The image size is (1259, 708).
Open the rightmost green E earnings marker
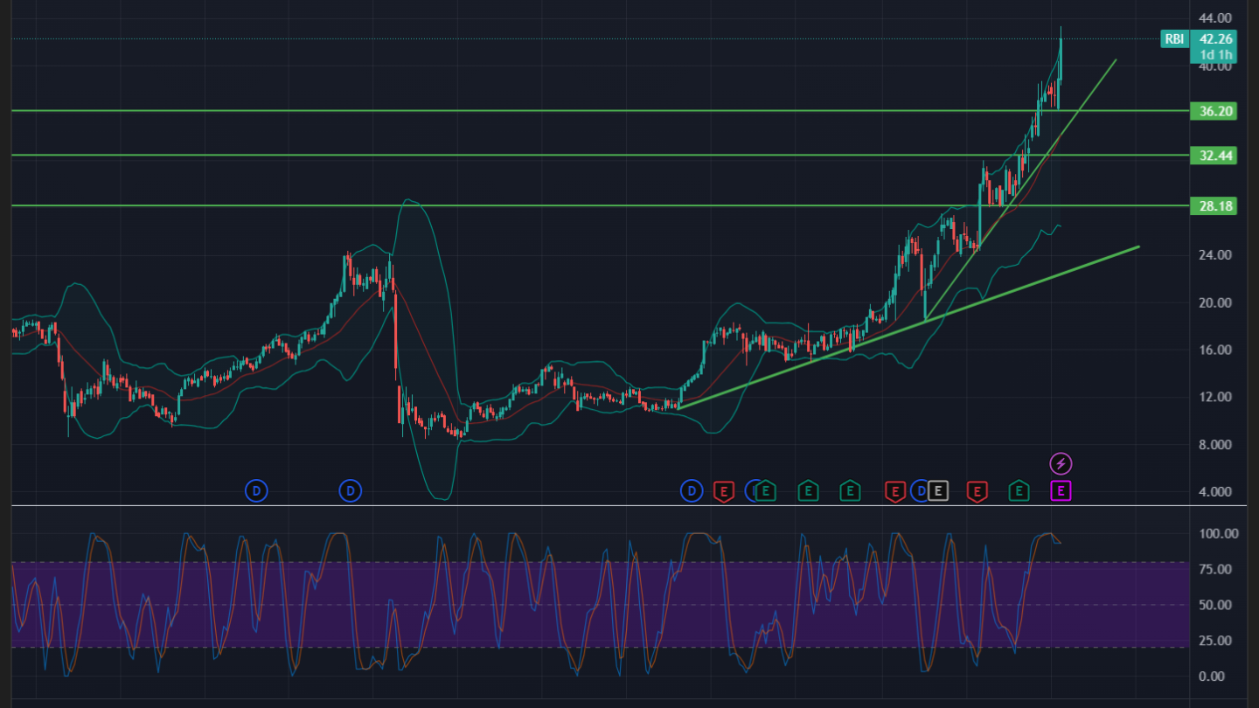(1019, 491)
